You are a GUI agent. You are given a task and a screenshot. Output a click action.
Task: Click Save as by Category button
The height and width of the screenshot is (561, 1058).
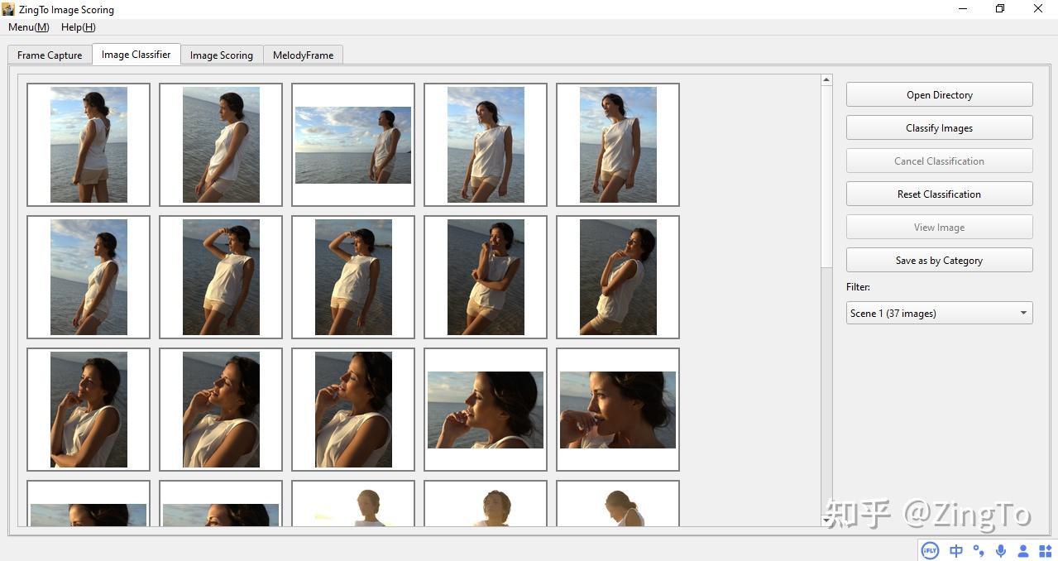pyautogui.click(x=939, y=261)
